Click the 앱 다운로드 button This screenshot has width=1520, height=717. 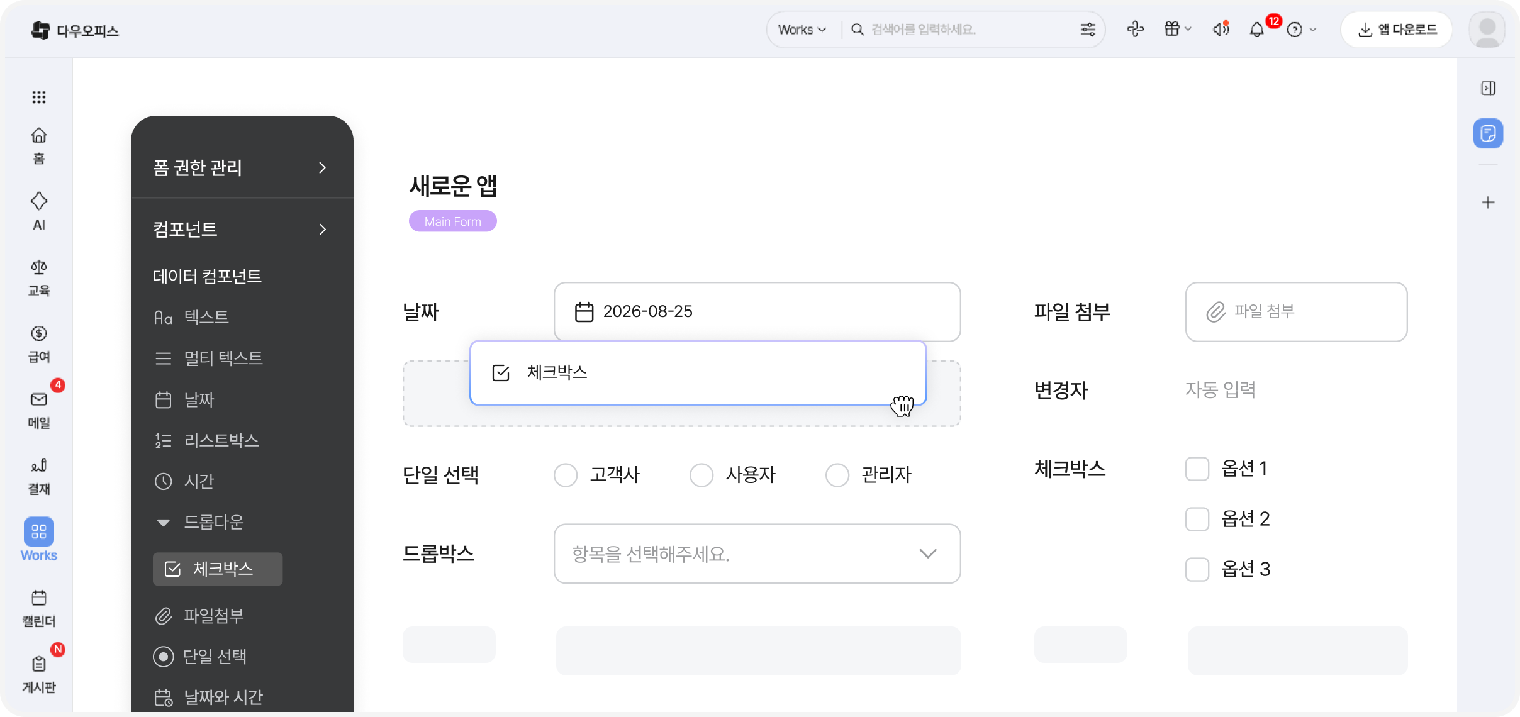pos(1397,30)
